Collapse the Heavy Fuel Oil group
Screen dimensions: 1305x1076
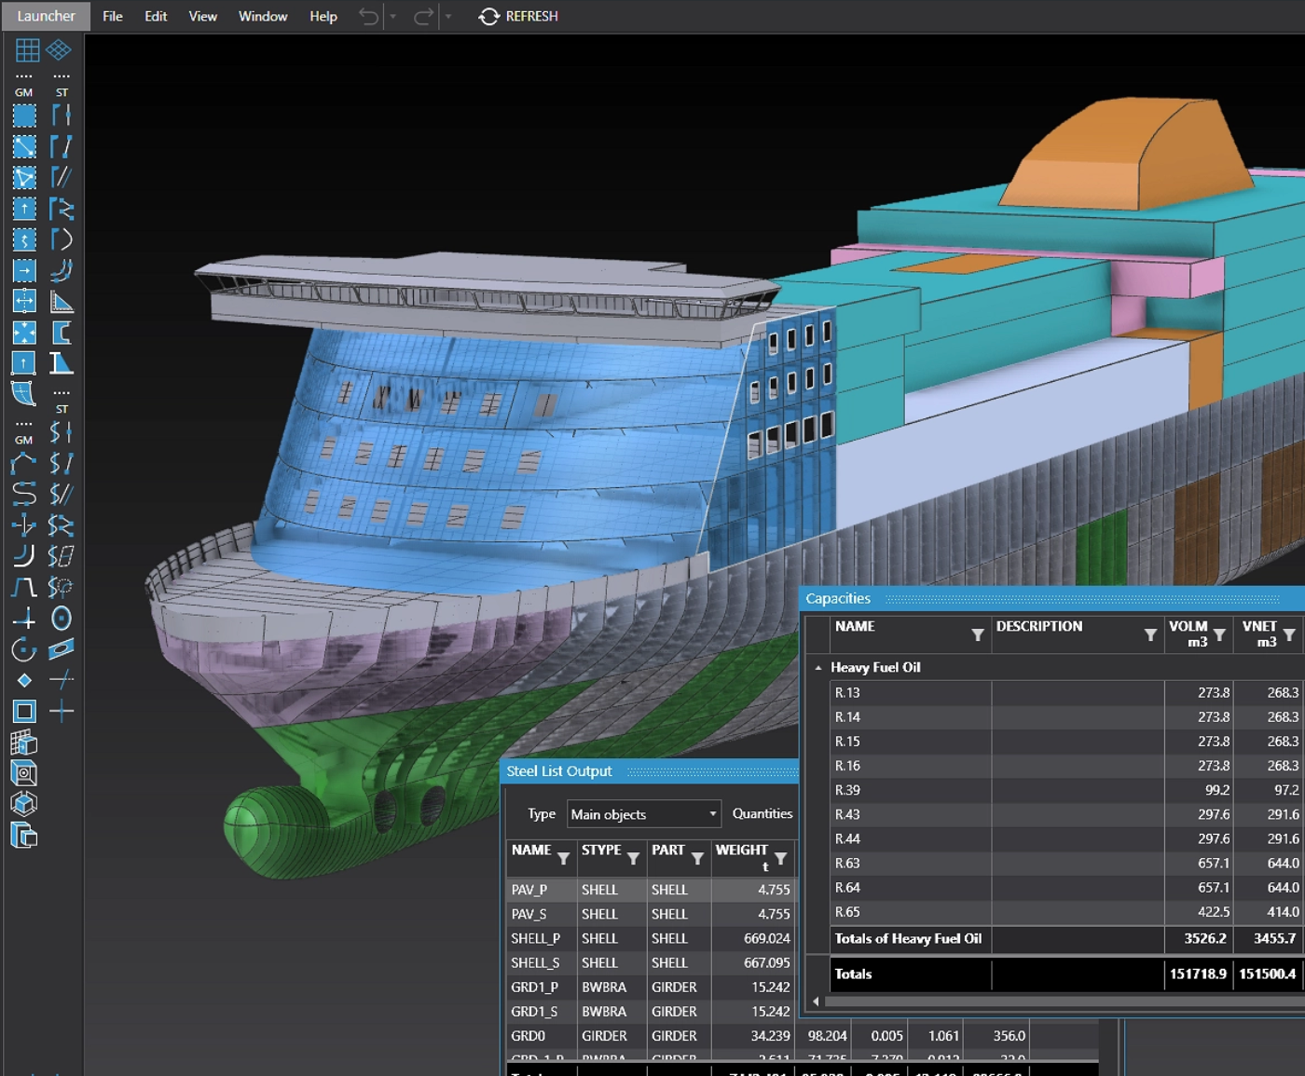tap(818, 667)
